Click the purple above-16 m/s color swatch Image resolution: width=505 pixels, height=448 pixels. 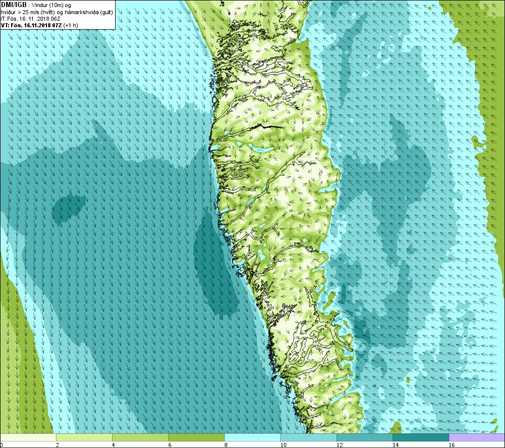(477, 437)
